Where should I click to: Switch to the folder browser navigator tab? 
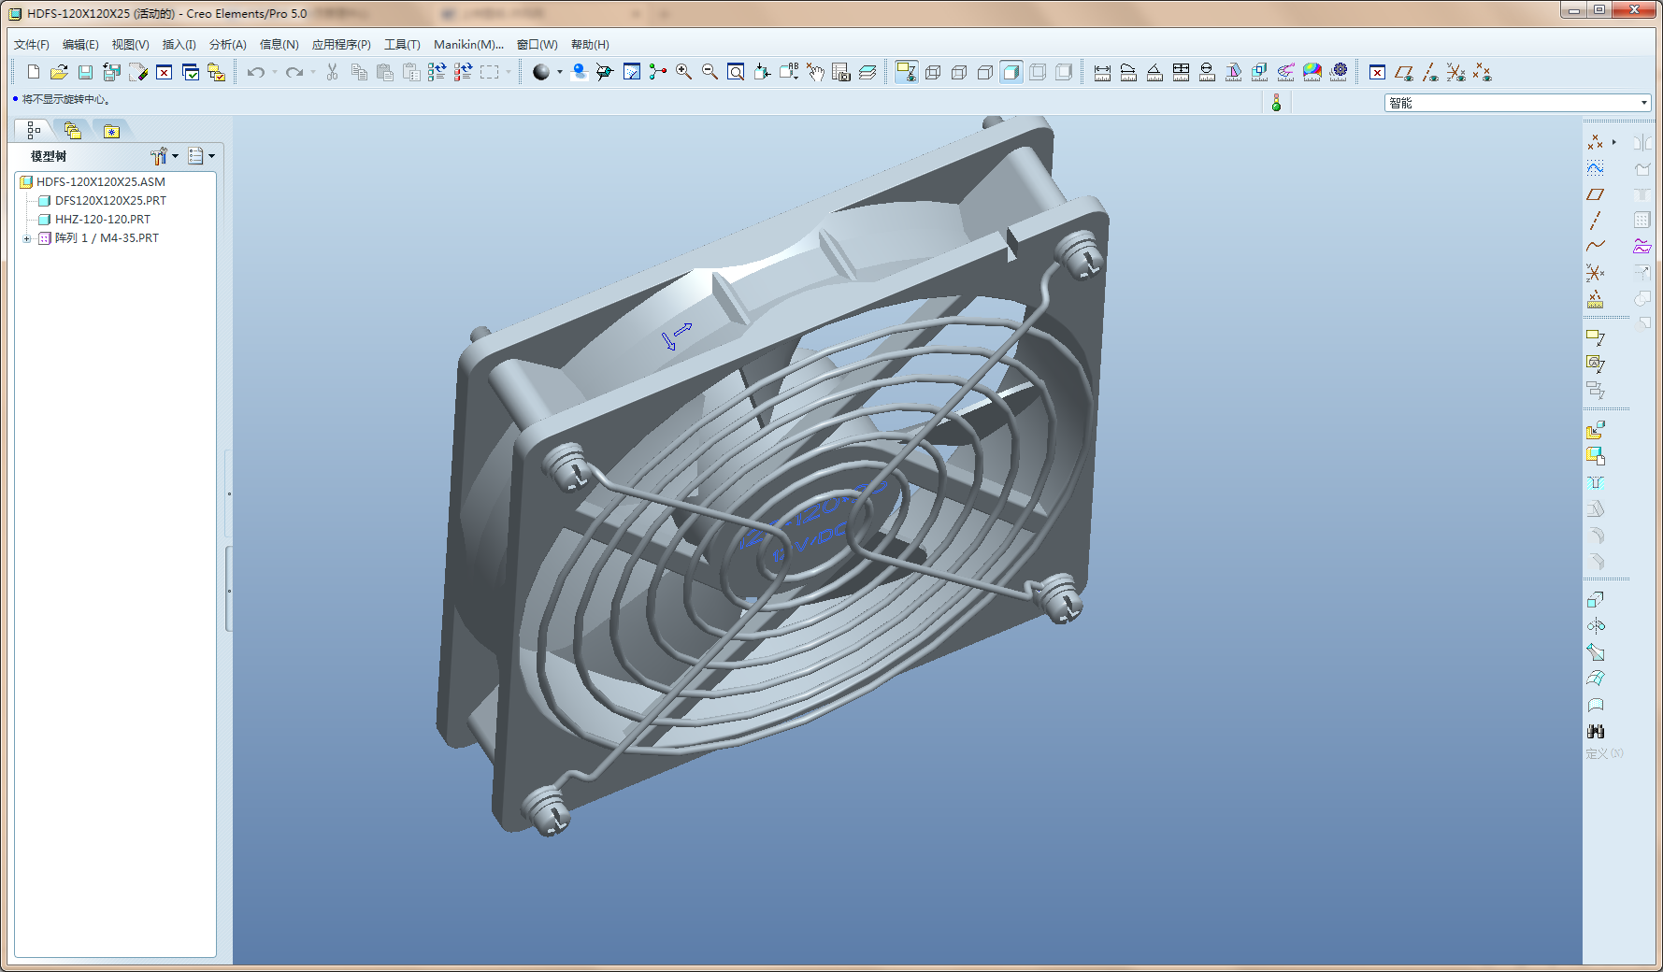click(x=73, y=131)
